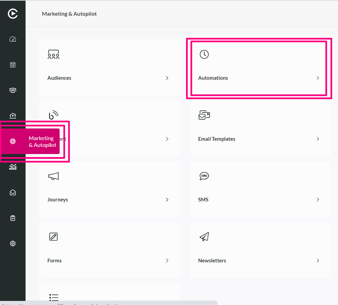The height and width of the screenshot is (305, 338).
Task: Open the SMS label link
Action: click(x=203, y=200)
